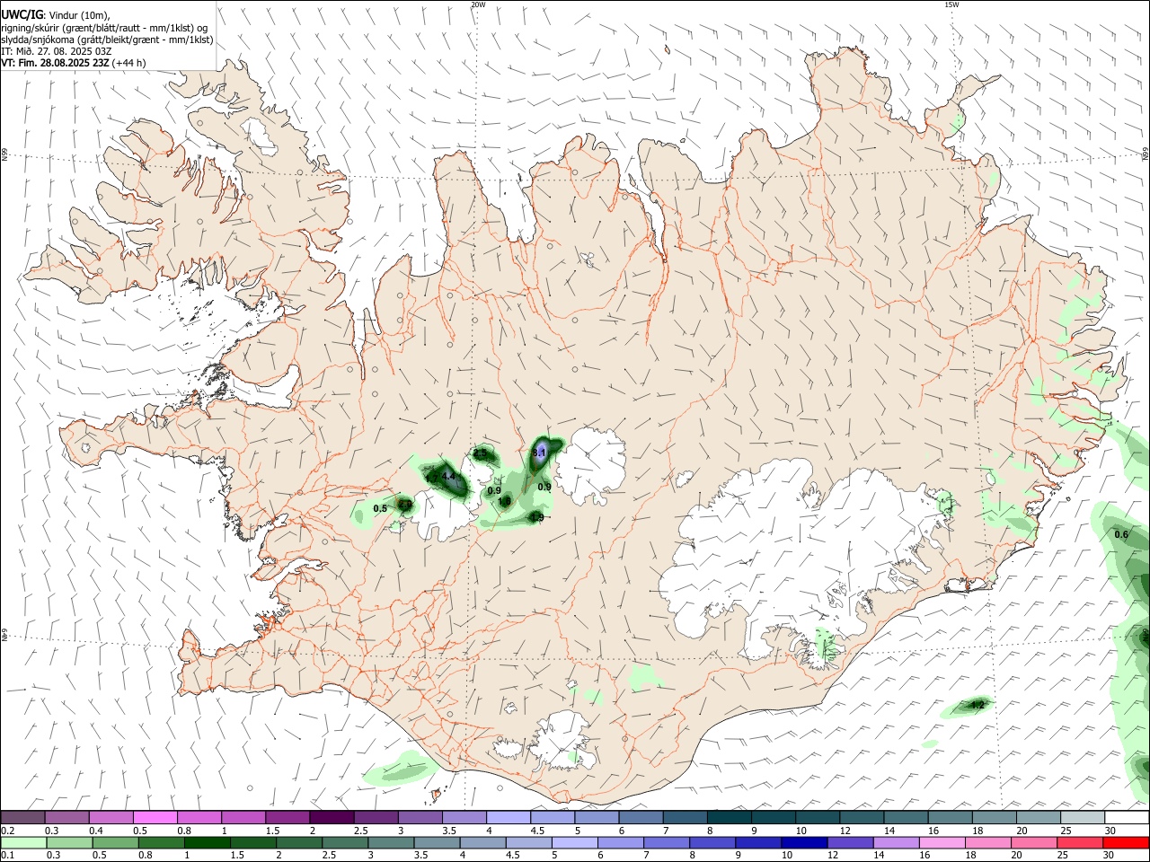Select the 0.6 value off the east coast
The height and width of the screenshot is (862, 1150).
pyautogui.click(x=1121, y=534)
